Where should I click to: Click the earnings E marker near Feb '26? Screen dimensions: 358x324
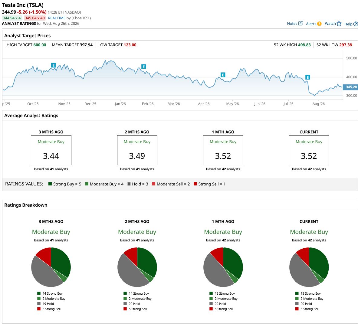pyautogui.click(x=143, y=67)
